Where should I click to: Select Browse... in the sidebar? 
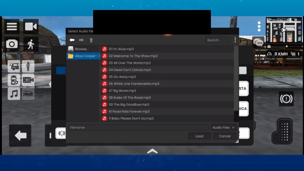(81, 49)
